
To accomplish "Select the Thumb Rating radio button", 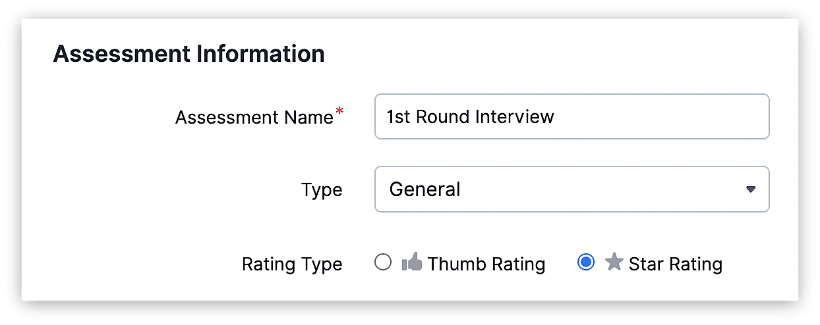I will (x=383, y=262).
